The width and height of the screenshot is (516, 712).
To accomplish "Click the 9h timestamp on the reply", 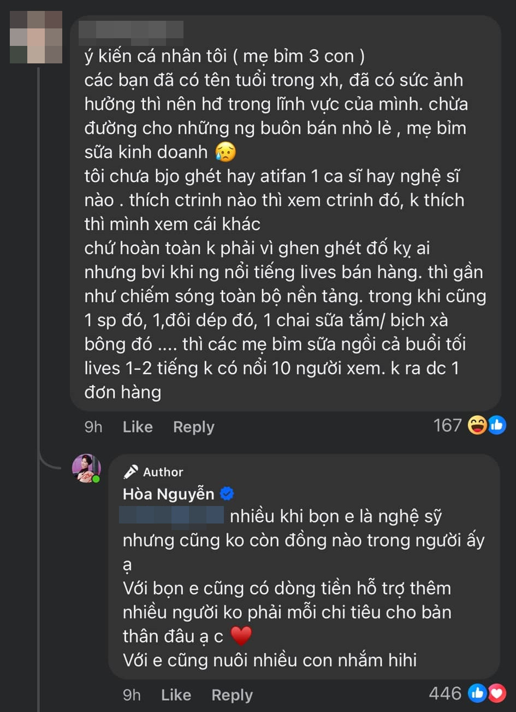I will coord(132,695).
